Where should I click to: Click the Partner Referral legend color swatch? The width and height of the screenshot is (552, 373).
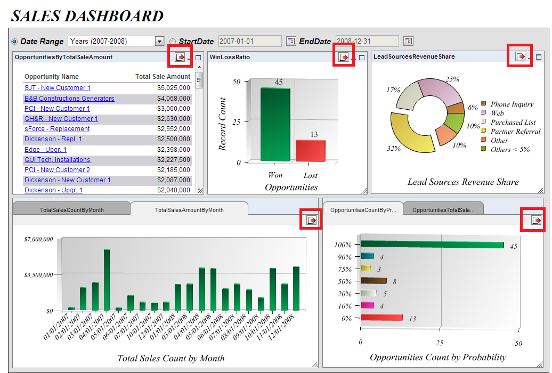pos(484,131)
